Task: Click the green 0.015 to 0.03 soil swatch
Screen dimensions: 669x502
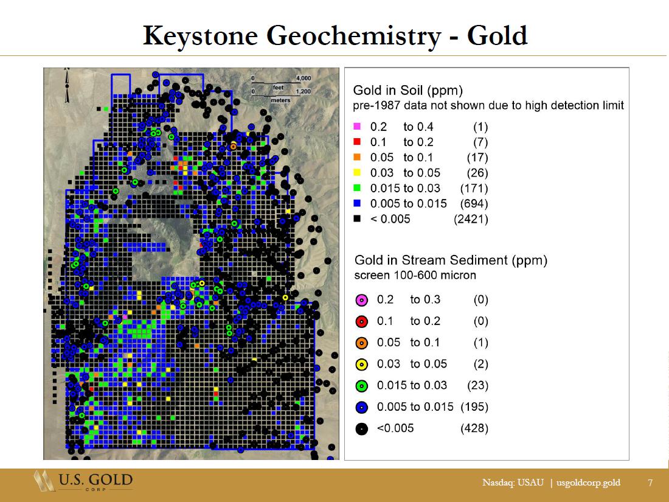Action: coord(357,188)
